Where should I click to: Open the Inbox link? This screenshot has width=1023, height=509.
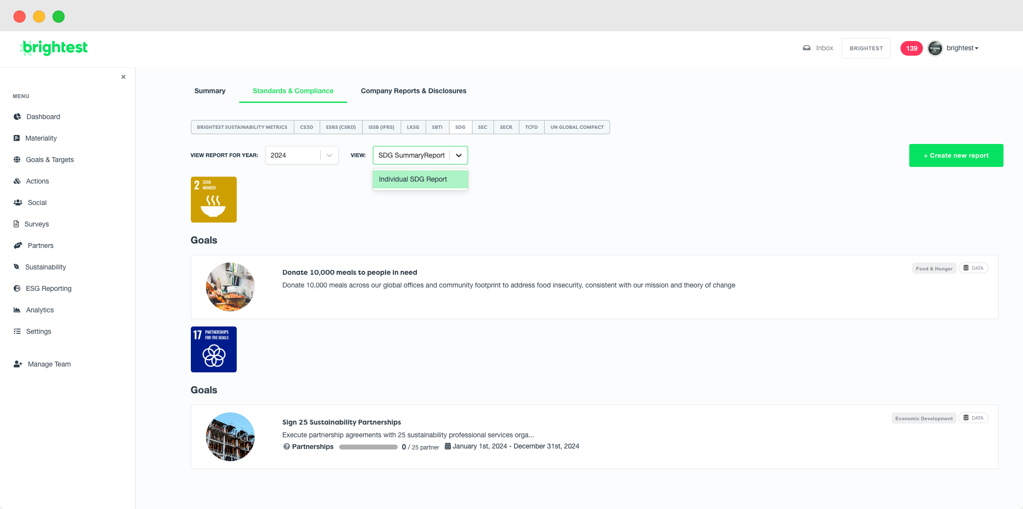coord(818,48)
